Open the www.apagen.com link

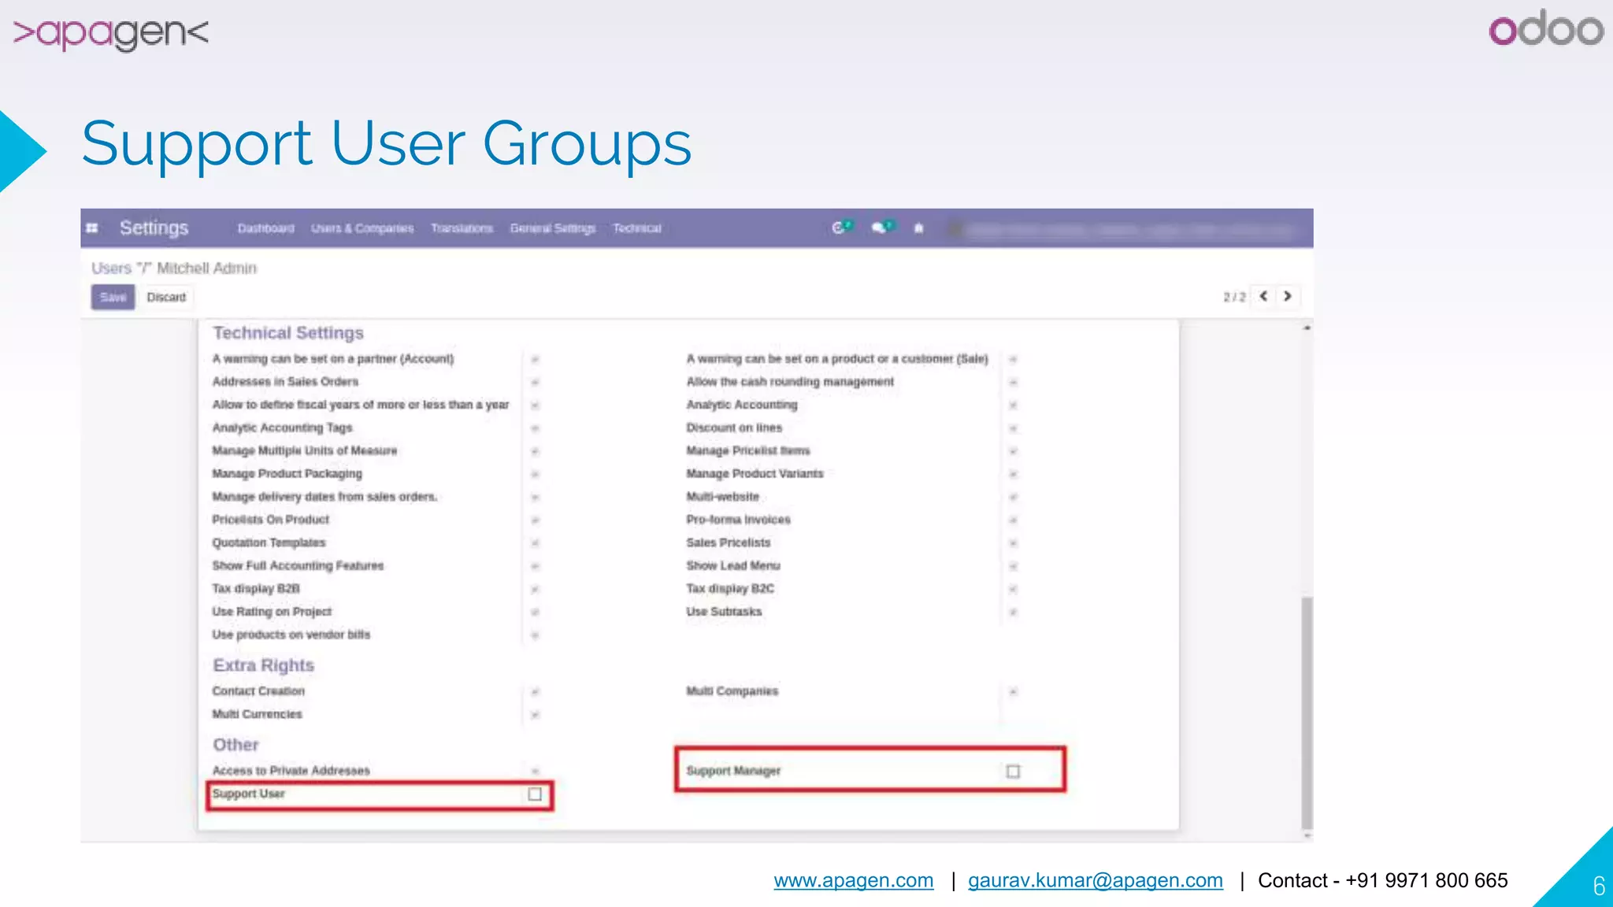tap(853, 880)
